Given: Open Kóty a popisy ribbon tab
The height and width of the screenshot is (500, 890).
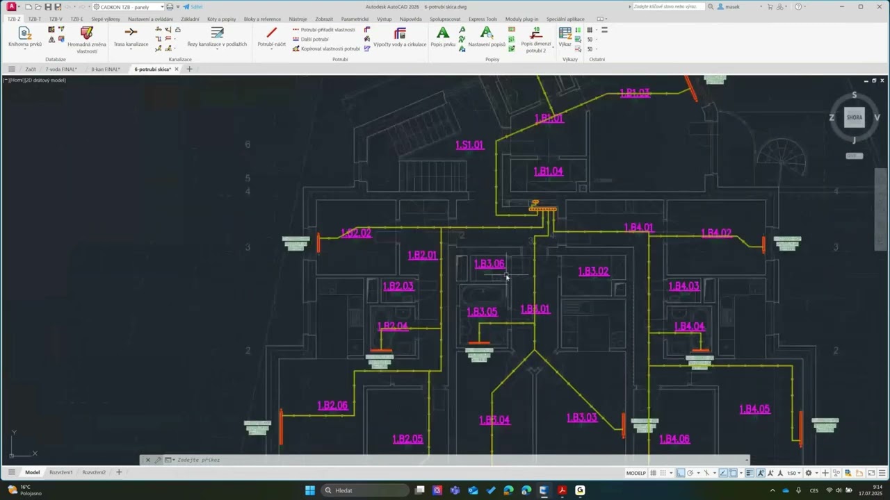Looking at the screenshot, I should click(x=221, y=19).
